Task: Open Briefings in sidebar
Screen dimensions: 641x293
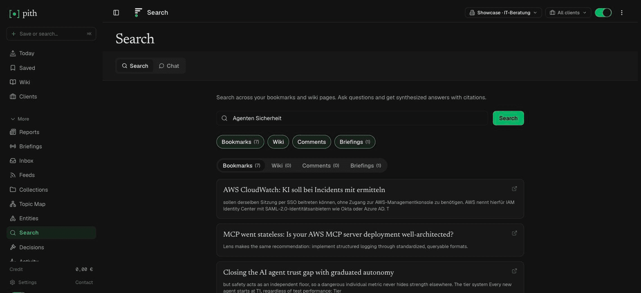Action: pos(51,146)
